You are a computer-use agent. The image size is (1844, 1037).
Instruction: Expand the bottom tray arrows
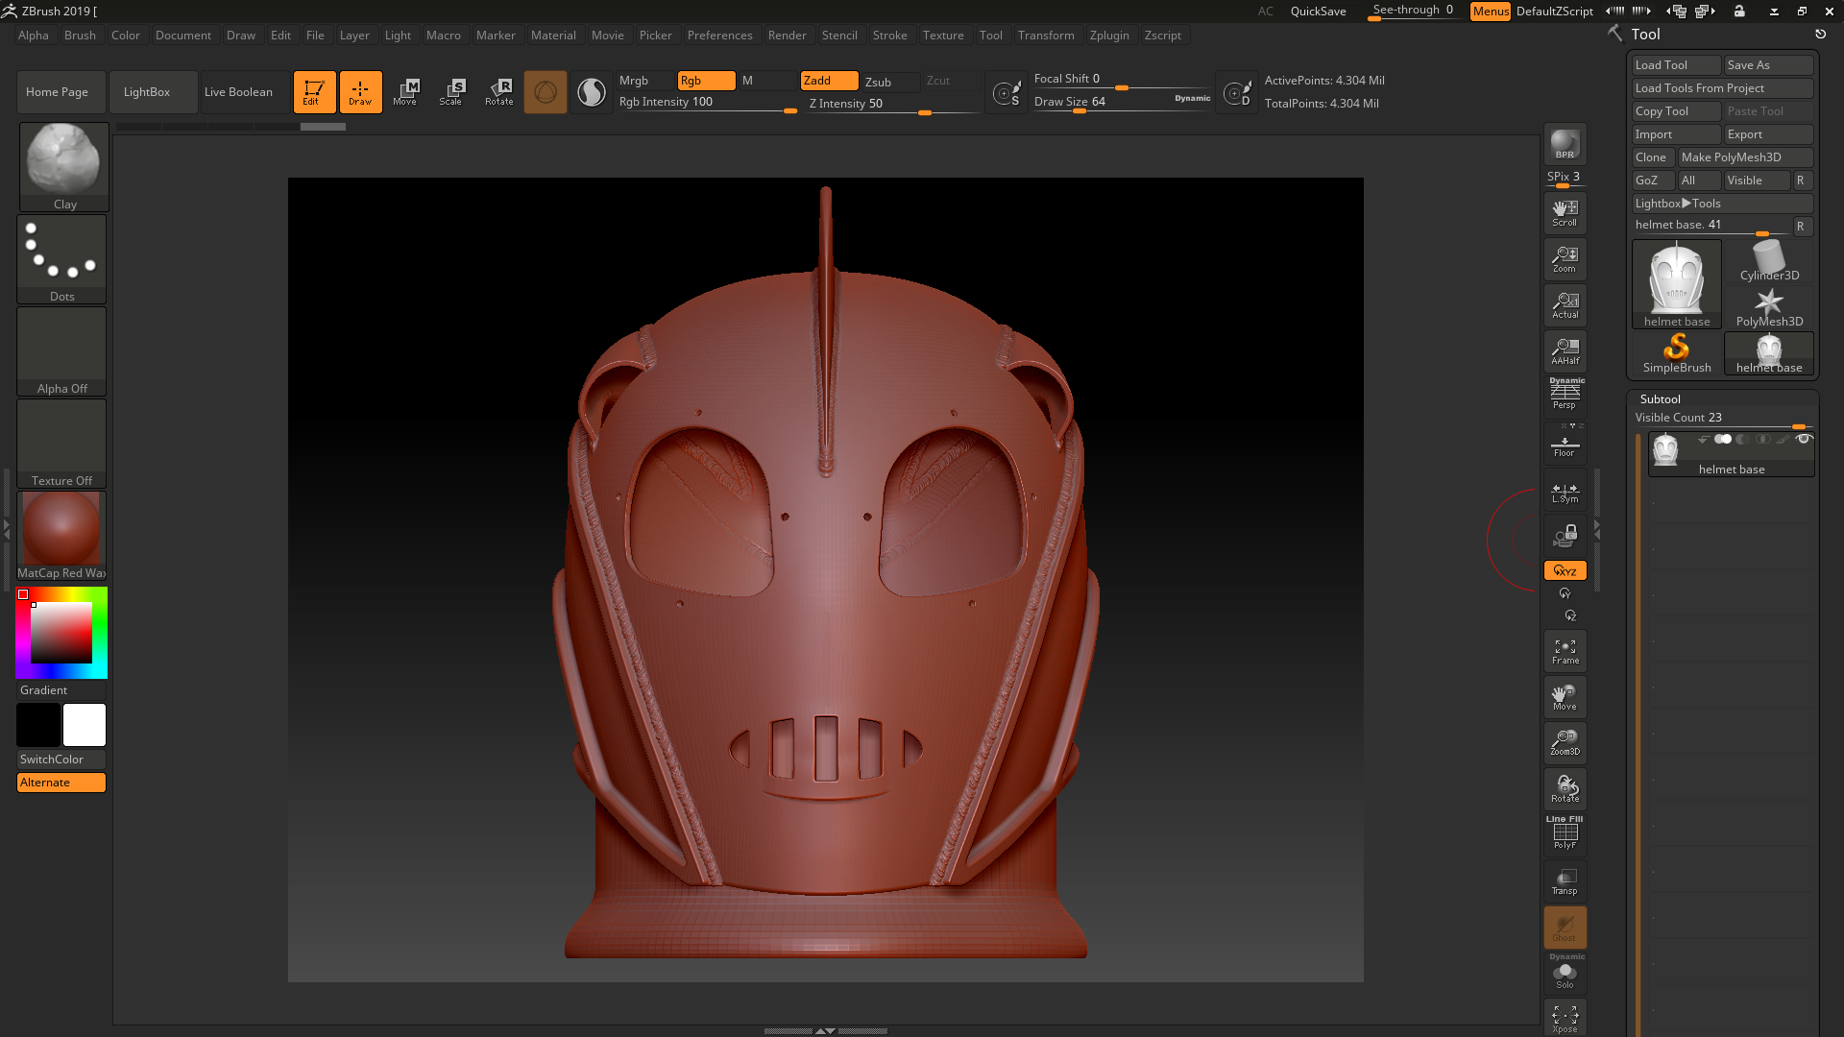pyautogui.click(x=825, y=1030)
